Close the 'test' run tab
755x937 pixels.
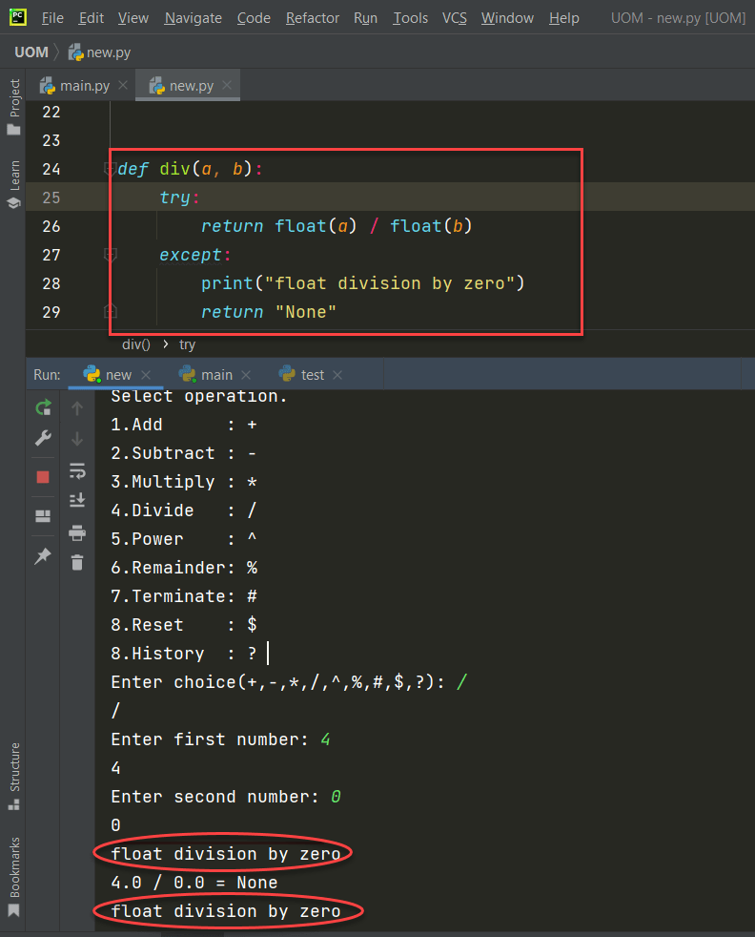(x=337, y=375)
